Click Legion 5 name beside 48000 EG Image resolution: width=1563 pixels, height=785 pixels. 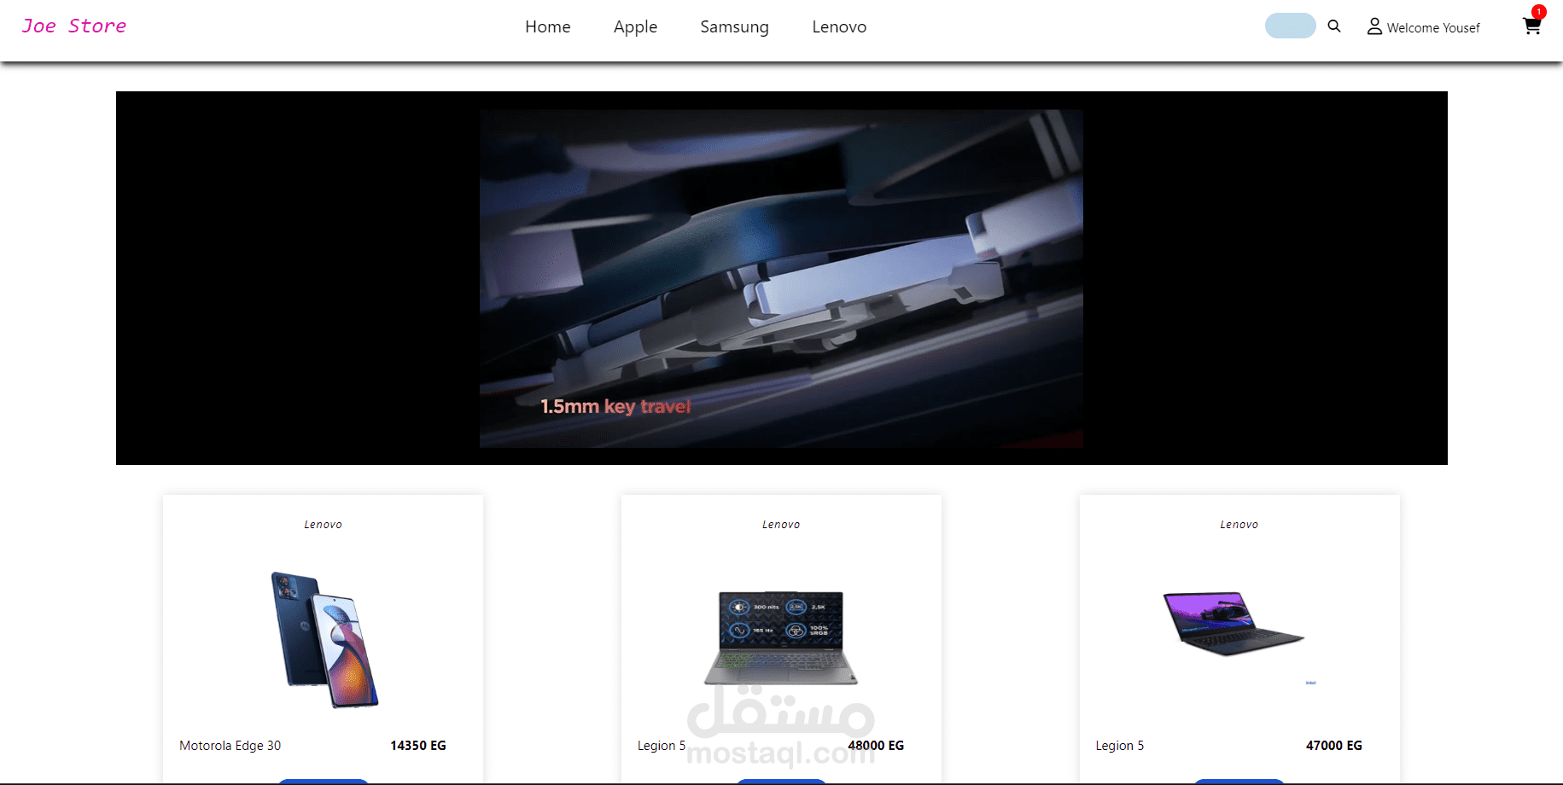662,746
